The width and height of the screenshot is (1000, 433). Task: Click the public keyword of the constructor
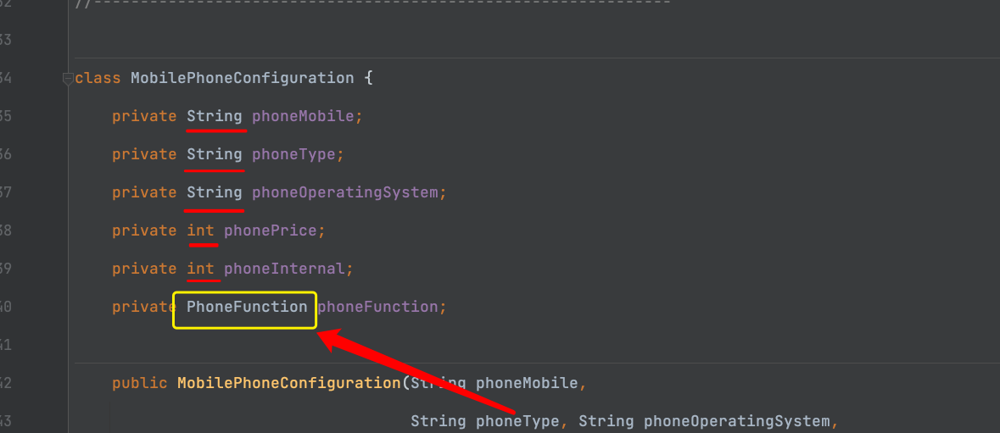[140, 383]
